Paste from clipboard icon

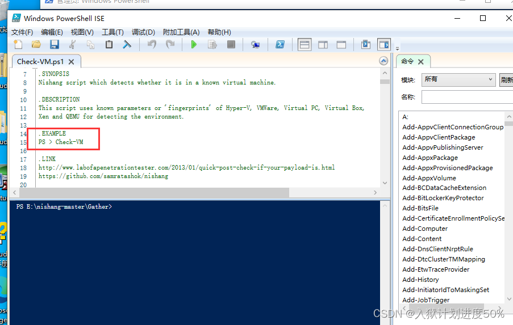[109, 44]
